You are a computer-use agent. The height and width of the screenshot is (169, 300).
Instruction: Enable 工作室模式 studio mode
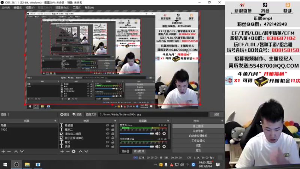click(x=198, y=140)
